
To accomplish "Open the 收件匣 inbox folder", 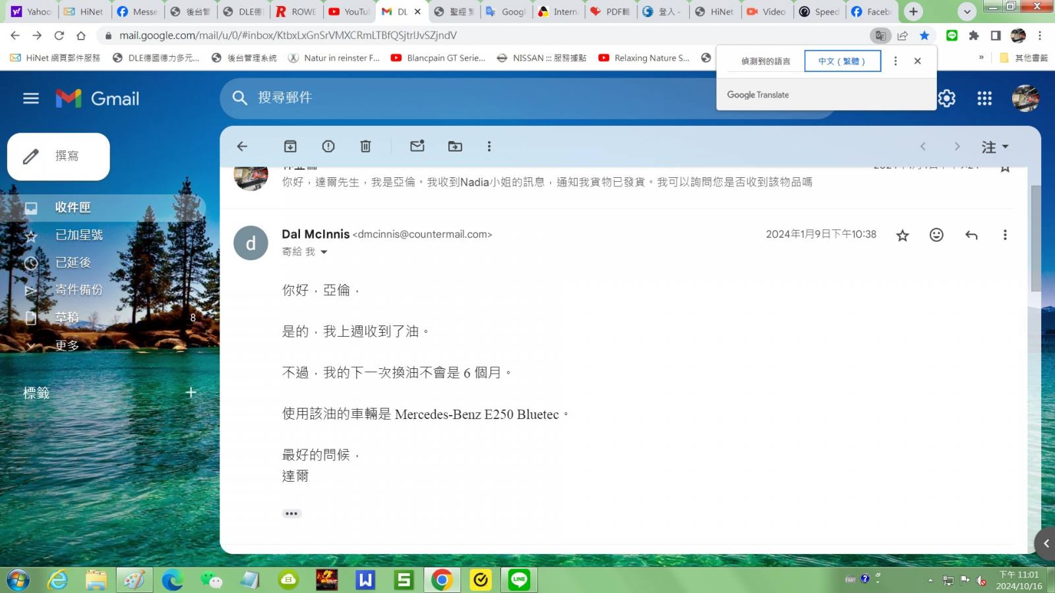I will point(73,208).
